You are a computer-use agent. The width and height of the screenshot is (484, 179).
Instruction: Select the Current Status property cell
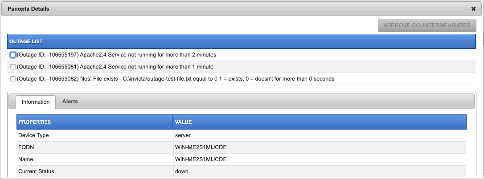[95, 171]
